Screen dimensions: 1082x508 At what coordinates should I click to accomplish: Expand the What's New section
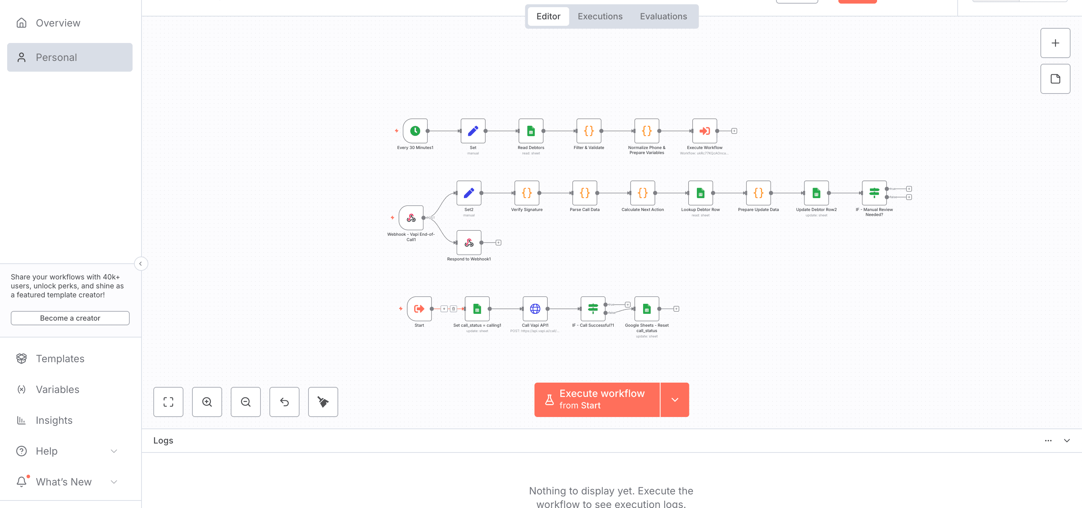114,482
